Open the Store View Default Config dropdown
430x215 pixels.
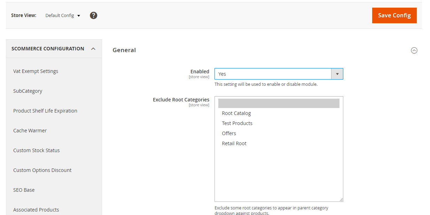pos(63,16)
